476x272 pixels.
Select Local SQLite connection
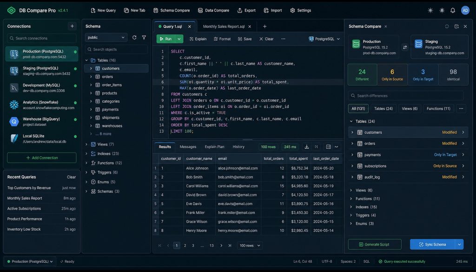(42, 139)
